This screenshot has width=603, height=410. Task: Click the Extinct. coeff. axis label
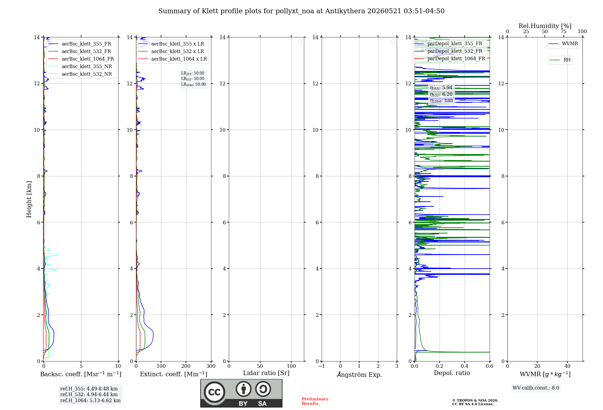tap(174, 374)
